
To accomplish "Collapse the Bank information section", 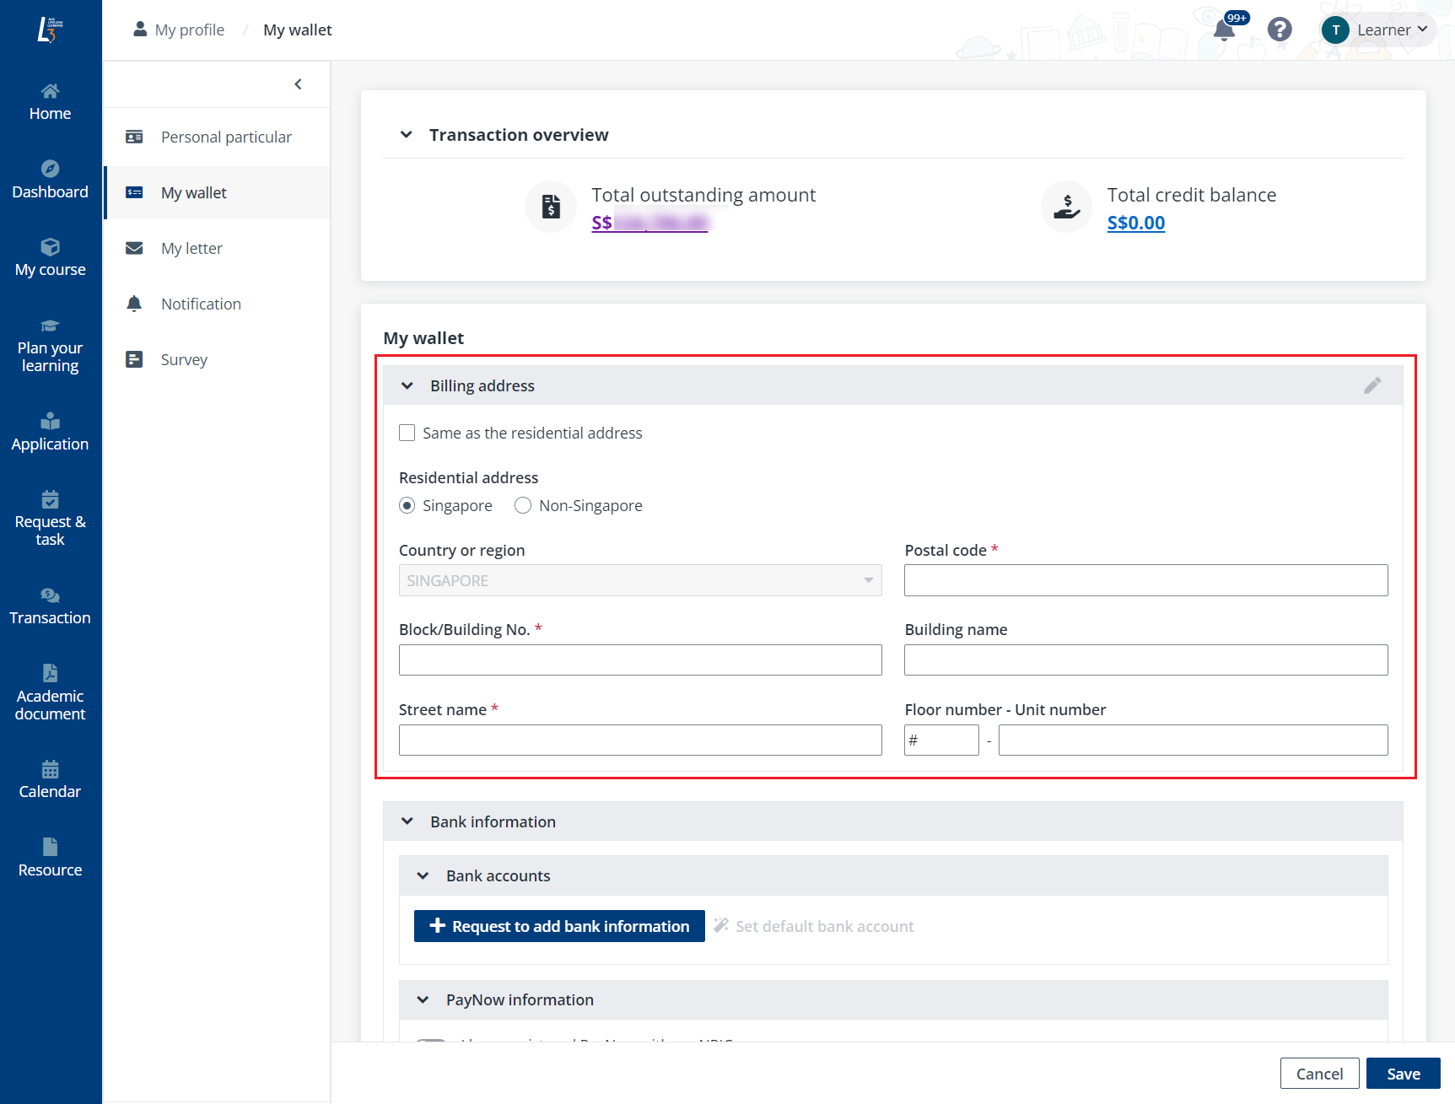I will [x=407, y=821].
